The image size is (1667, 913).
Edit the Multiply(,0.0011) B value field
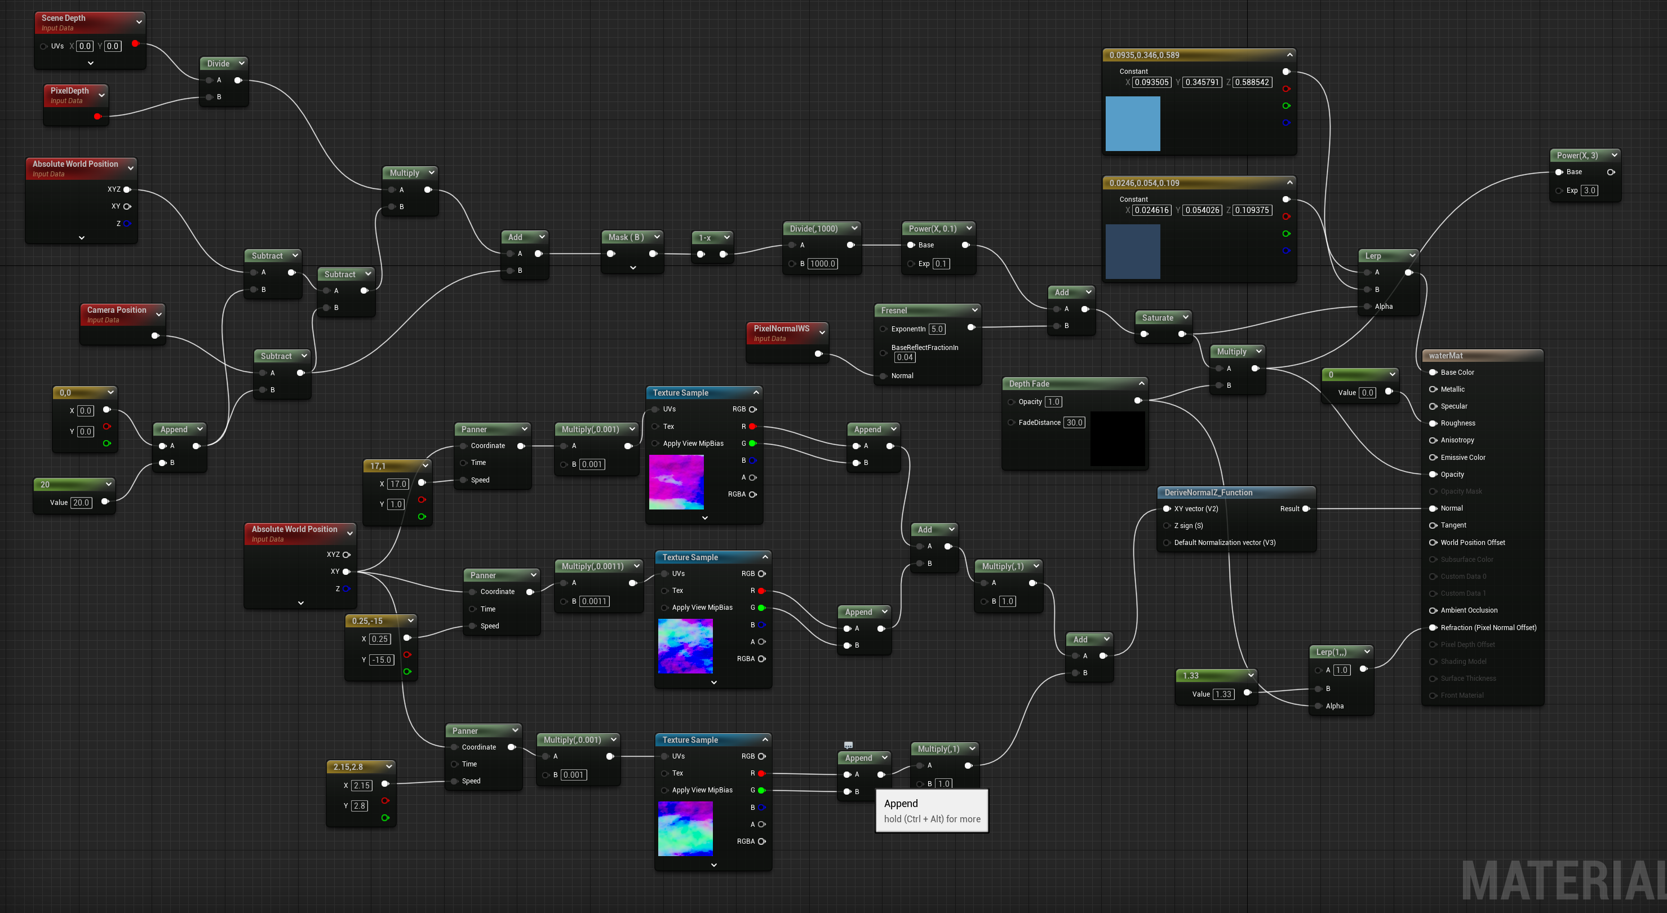594,601
